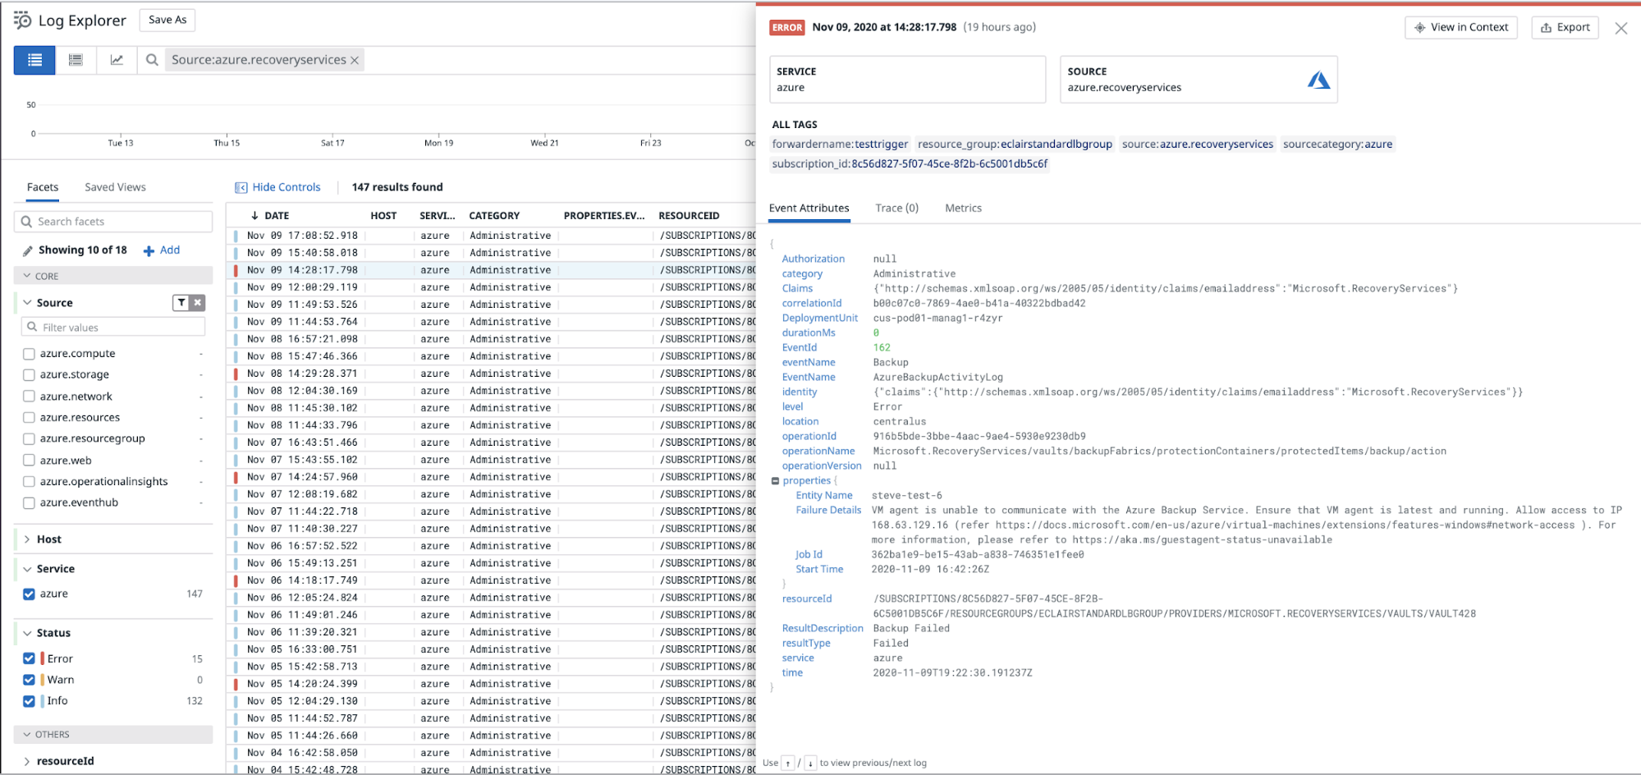Switch to the Saved Views tab
The width and height of the screenshot is (1641, 775).
click(x=115, y=186)
